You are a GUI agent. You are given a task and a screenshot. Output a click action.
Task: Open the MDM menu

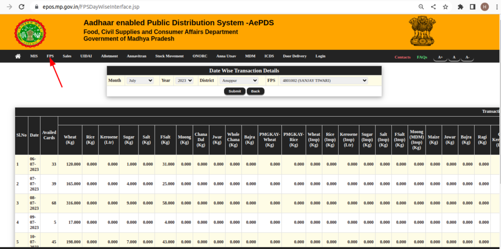pyautogui.click(x=250, y=56)
